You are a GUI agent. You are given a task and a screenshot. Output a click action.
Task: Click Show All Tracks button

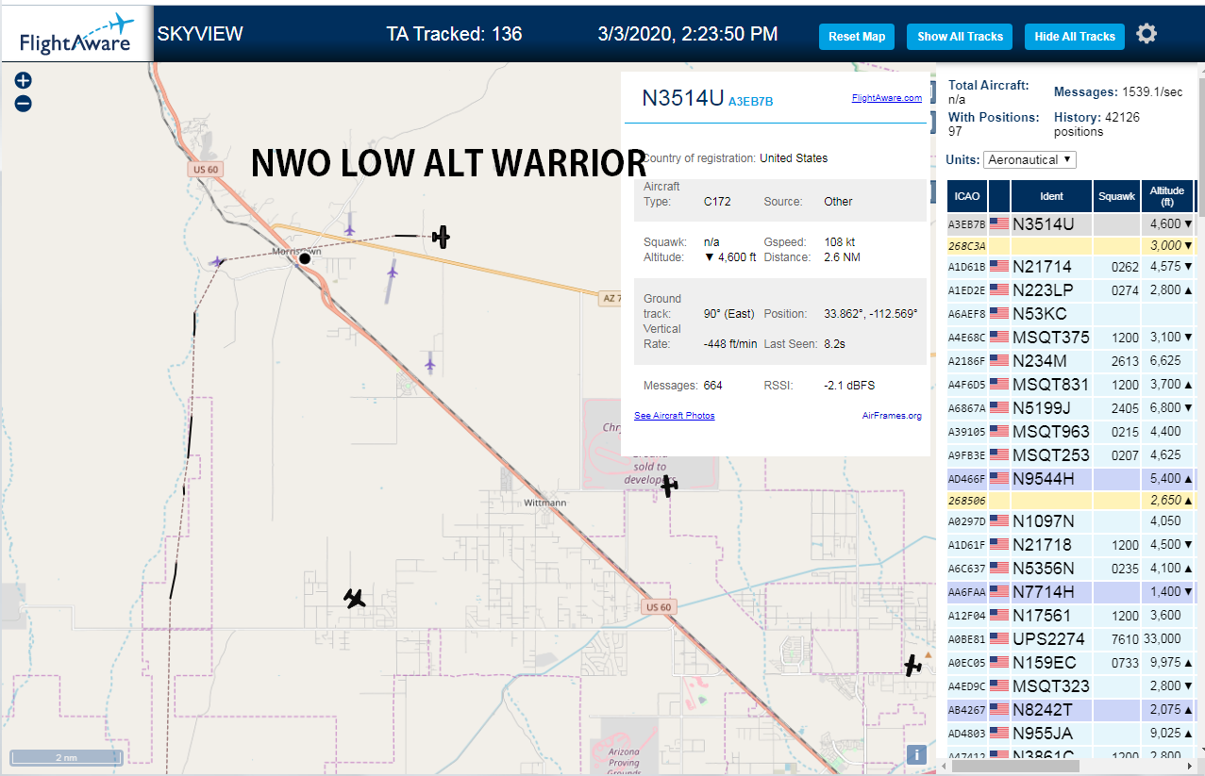click(960, 37)
